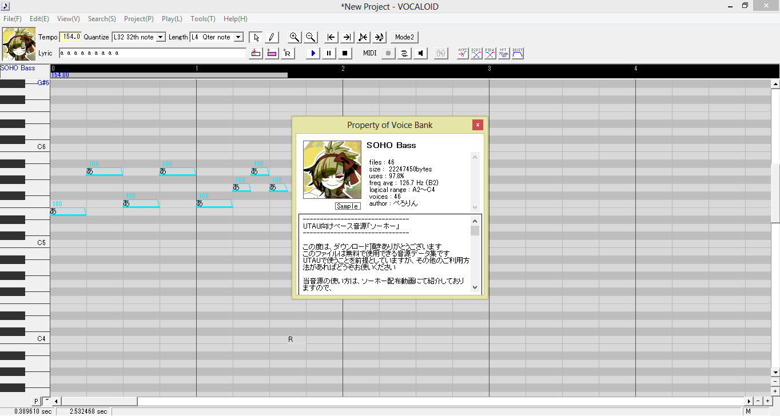Click the greyed parentheses icon after MIDI controls
The height and width of the screenshot is (416, 780).
tap(441, 53)
